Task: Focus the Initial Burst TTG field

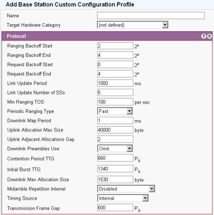Action: [115, 169]
